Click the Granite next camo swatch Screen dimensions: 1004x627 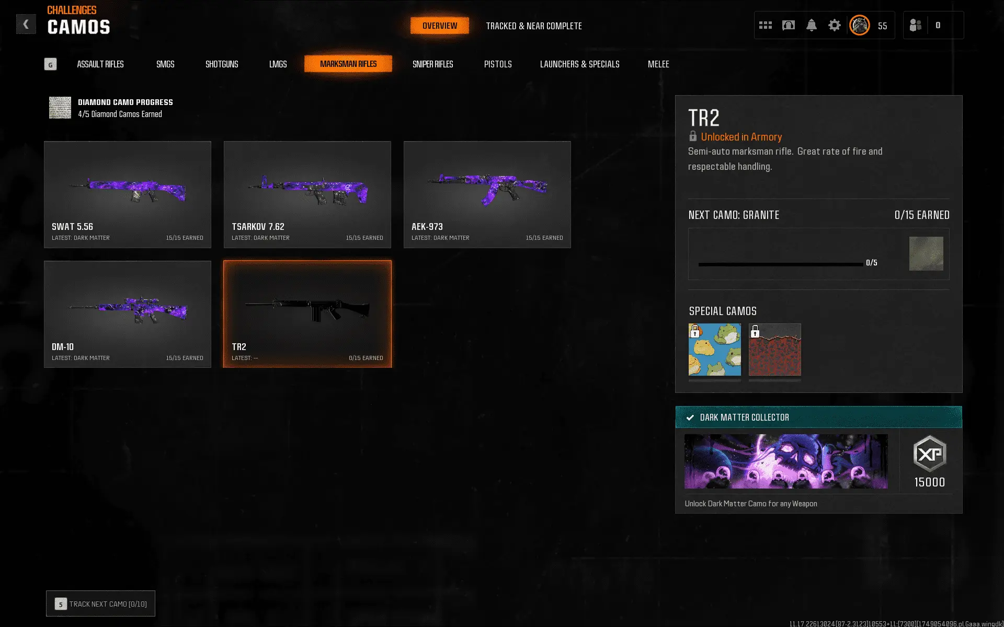click(926, 254)
